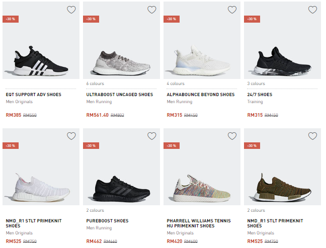Screen dimensions: 326x248
Task: Wishlist the Alphabounce Beyond Shoes
Action: tap(232, 10)
